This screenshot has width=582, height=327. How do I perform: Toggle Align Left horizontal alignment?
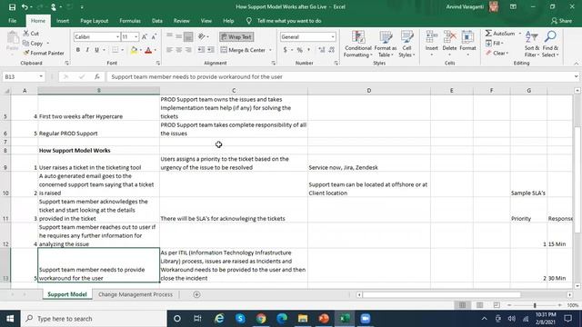(169, 50)
